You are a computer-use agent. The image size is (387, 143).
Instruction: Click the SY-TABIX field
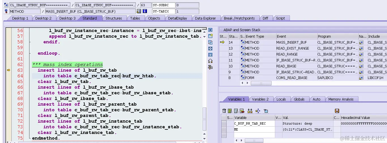[x=164, y=11]
